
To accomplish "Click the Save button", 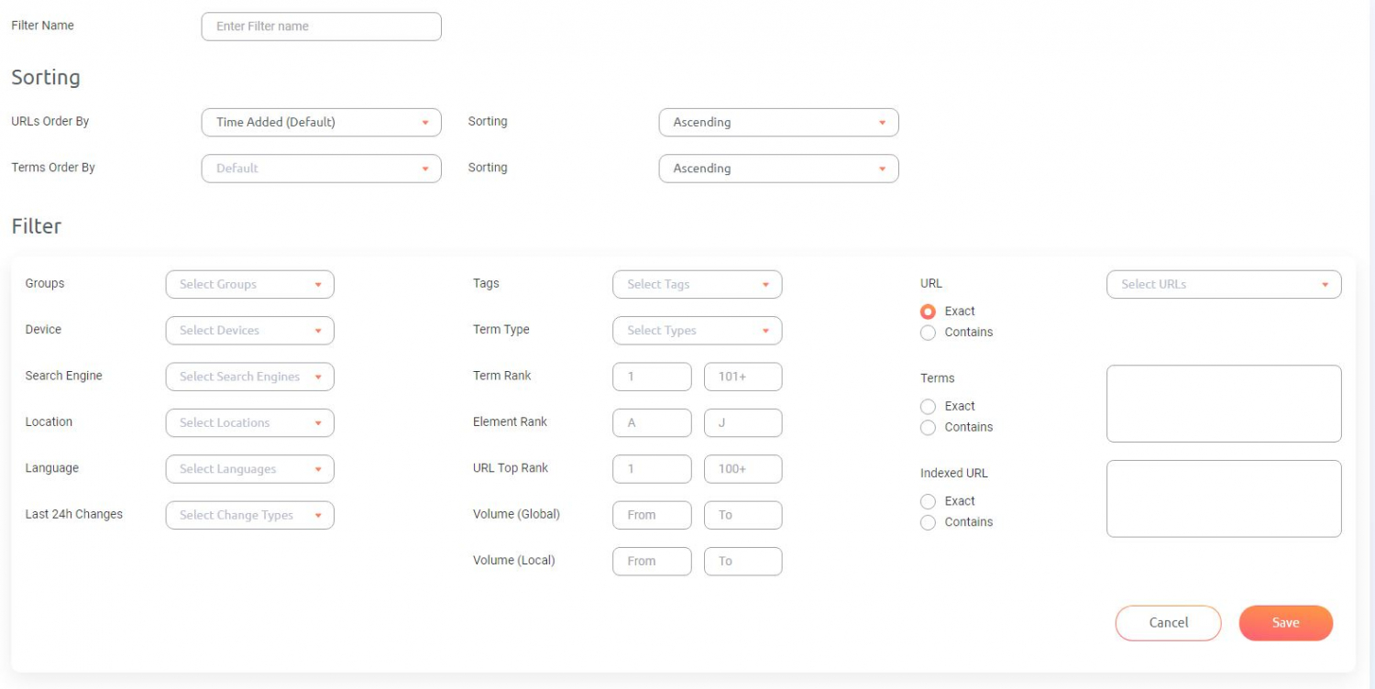I will click(1285, 622).
